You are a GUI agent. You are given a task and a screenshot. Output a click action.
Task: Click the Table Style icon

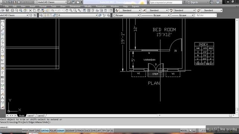pyautogui.click(x=171, y=10)
